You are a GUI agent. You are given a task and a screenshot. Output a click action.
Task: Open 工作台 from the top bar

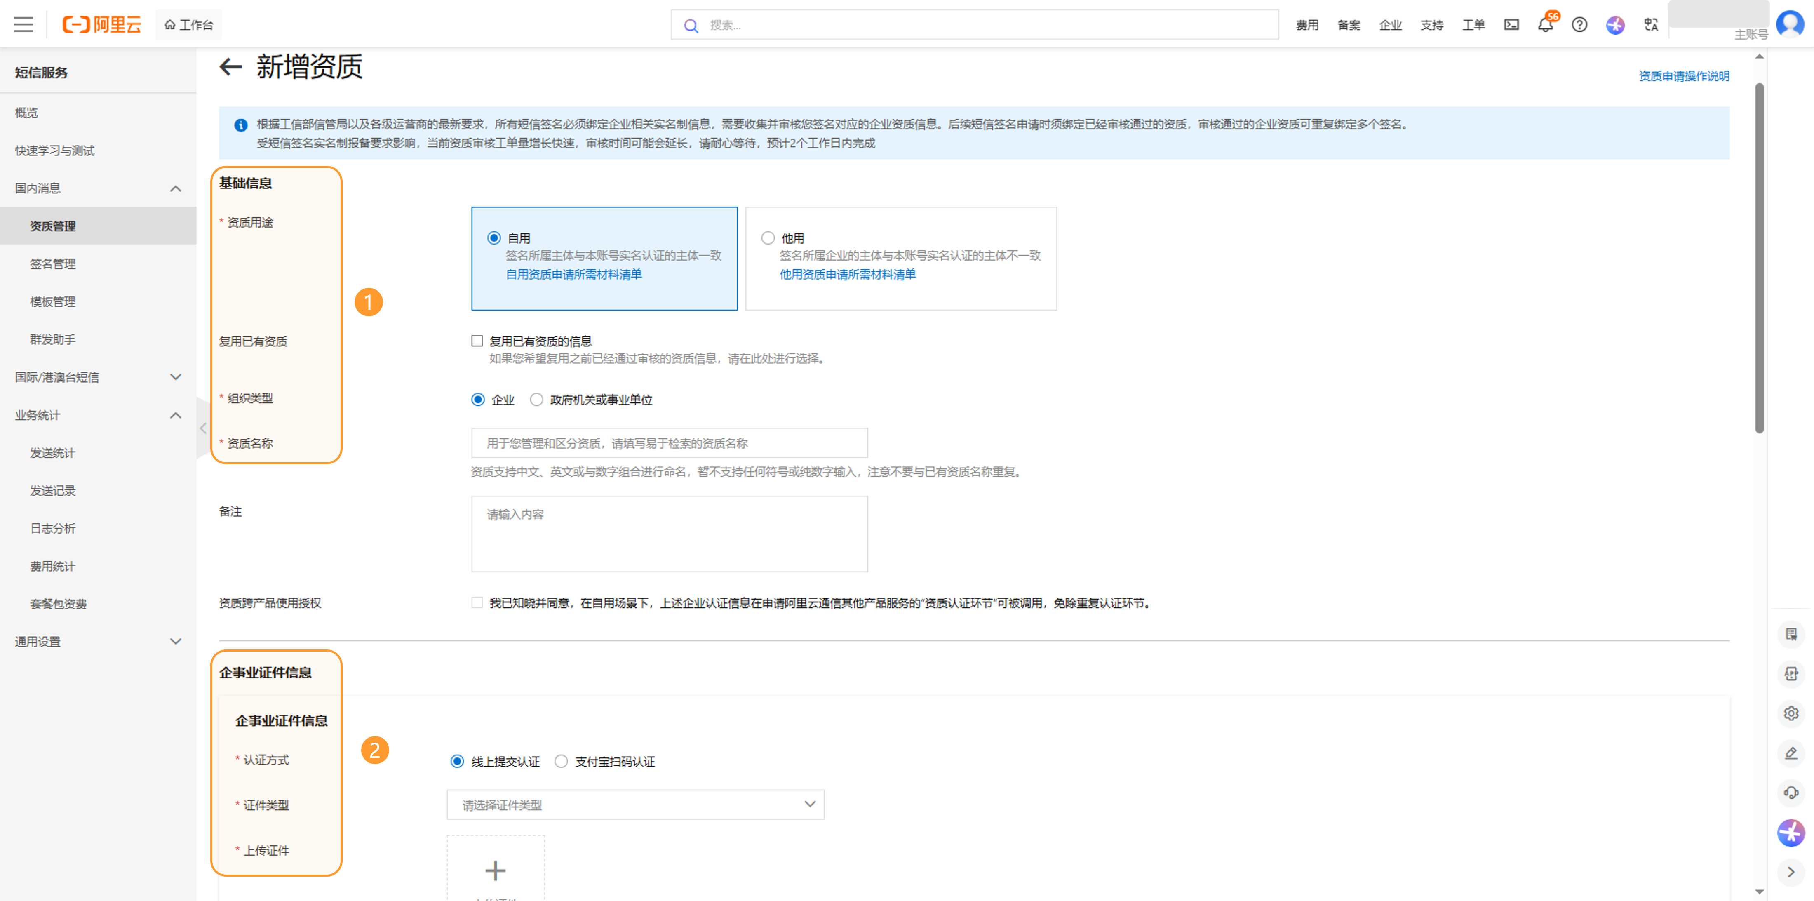point(188,24)
